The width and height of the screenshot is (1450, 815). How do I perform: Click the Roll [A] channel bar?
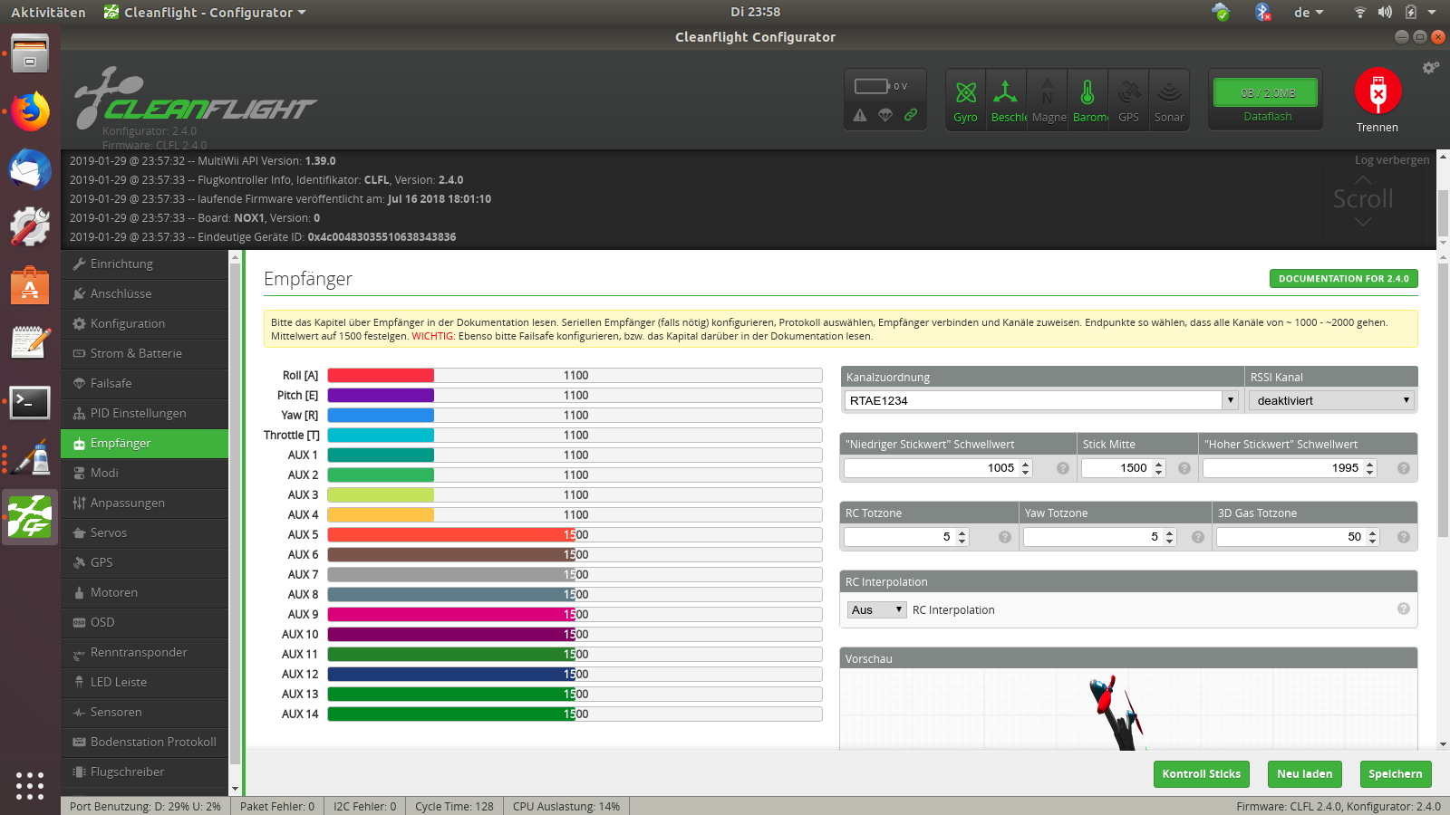[575, 375]
